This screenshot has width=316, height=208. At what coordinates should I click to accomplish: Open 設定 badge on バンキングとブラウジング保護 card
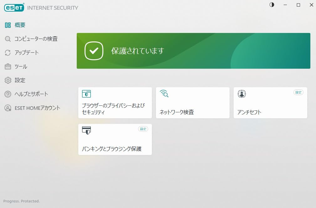[143, 129]
